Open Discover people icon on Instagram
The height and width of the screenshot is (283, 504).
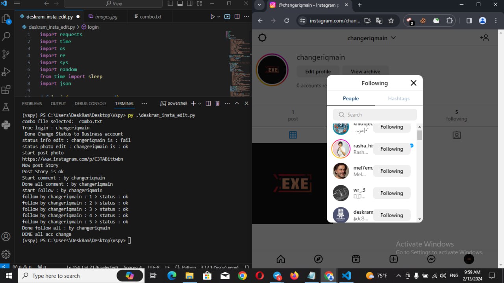(x=484, y=38)
